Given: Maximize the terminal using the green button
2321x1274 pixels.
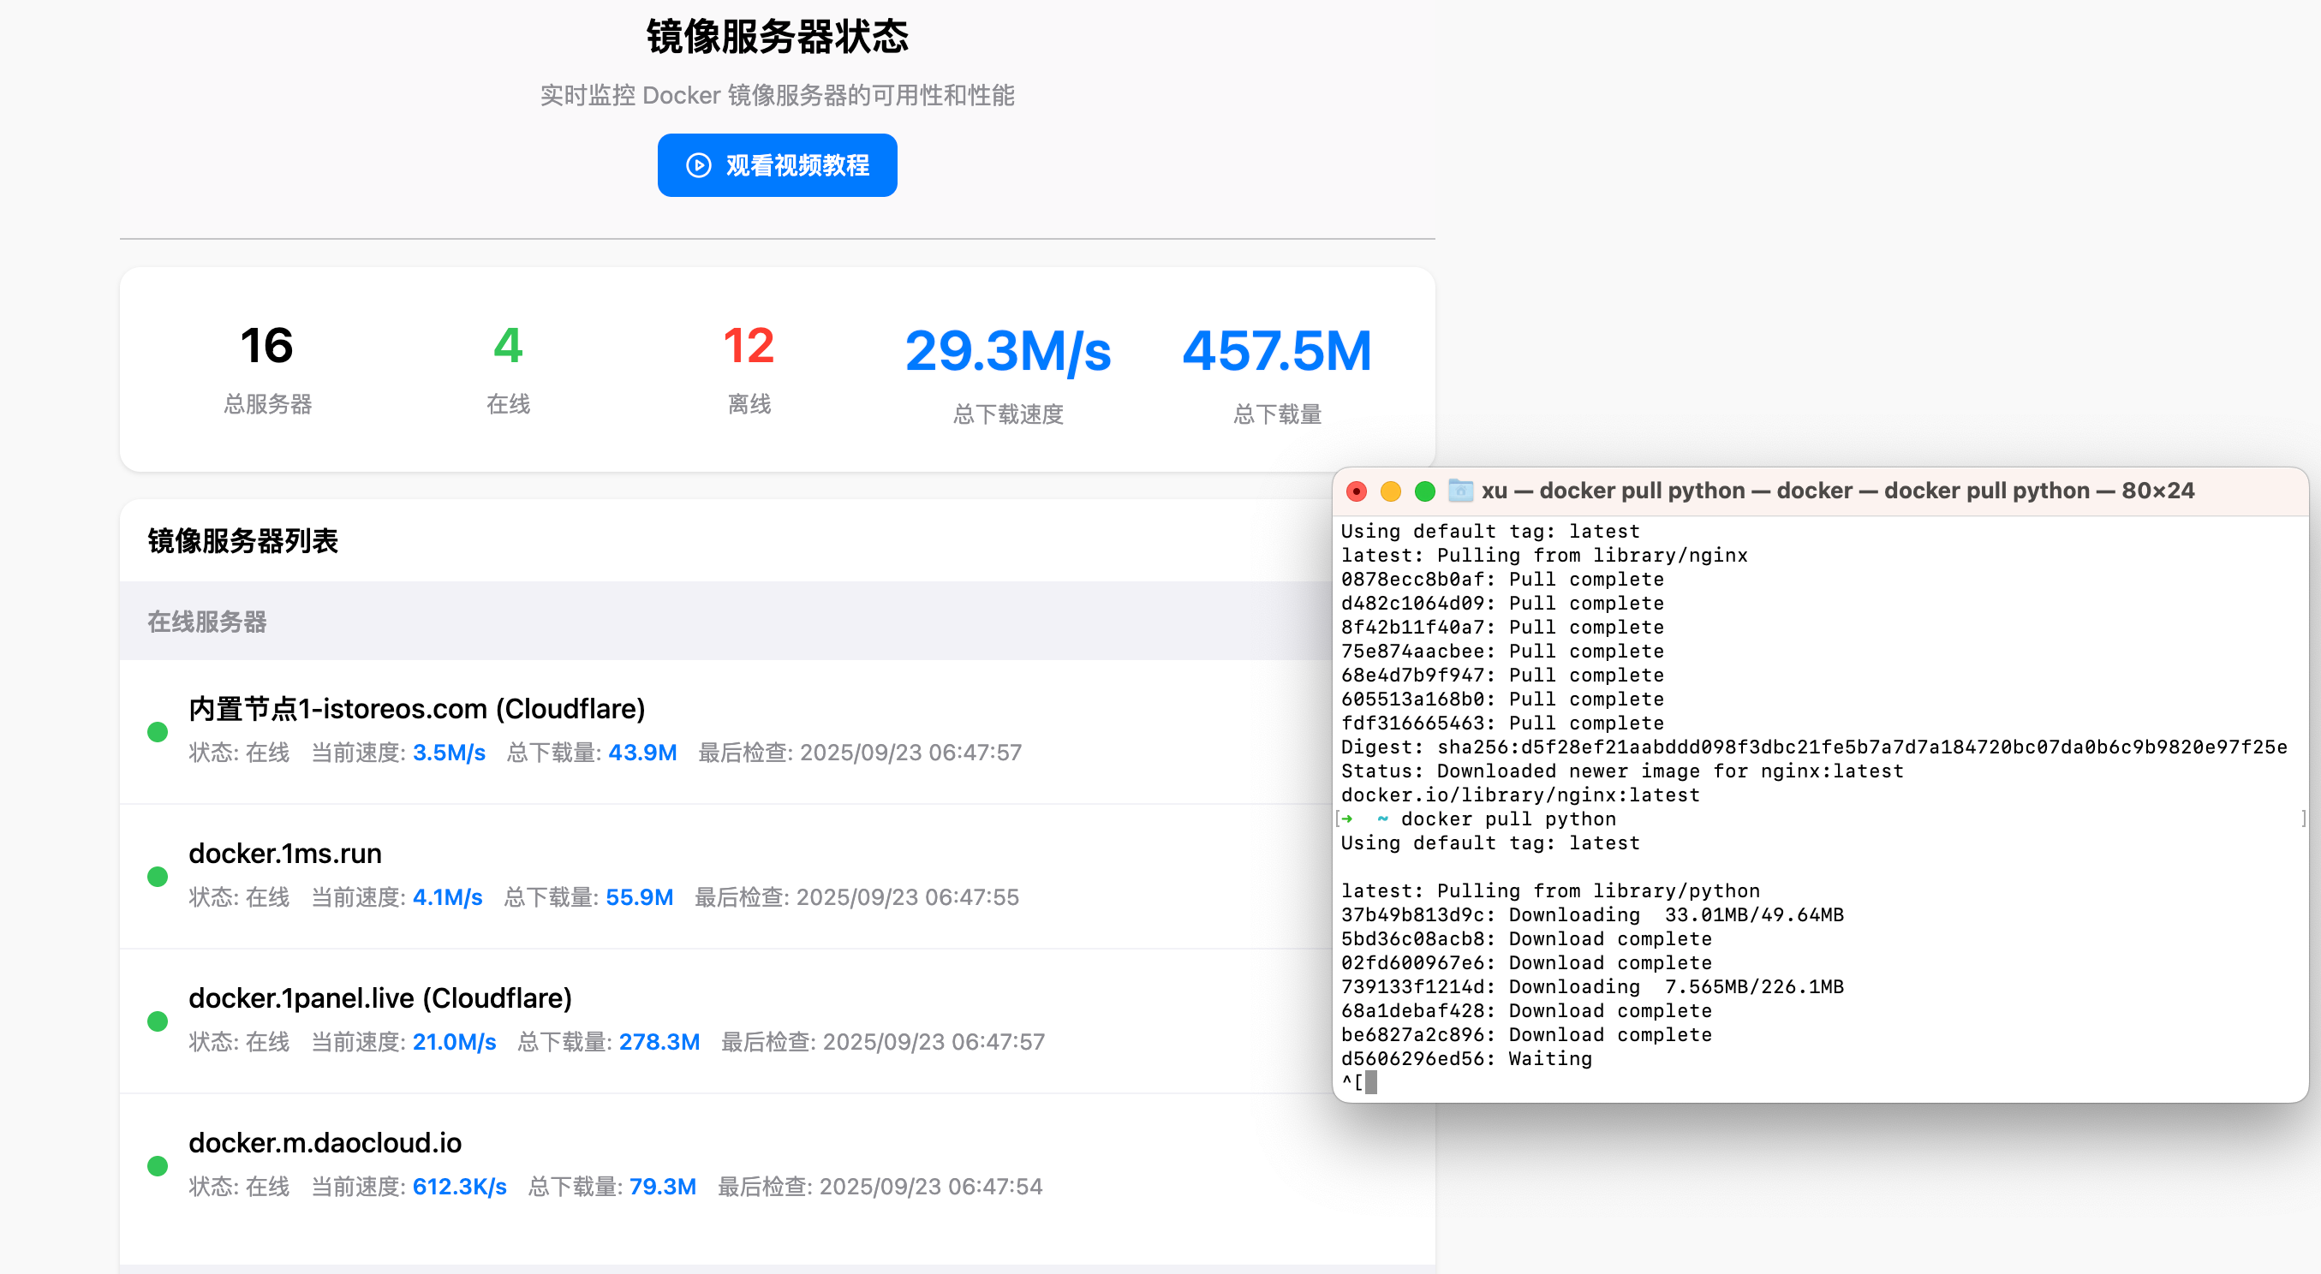Looking at the screenshot, I should point(1424,491).
